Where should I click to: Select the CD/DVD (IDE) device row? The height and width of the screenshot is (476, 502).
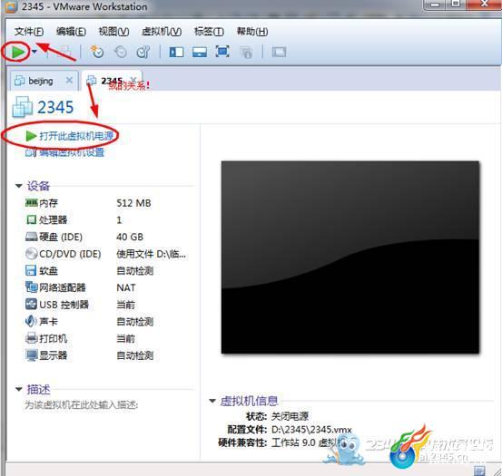(x=105, y=254)
